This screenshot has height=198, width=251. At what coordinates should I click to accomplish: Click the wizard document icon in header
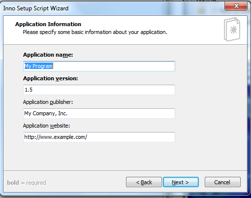[232, 30]
